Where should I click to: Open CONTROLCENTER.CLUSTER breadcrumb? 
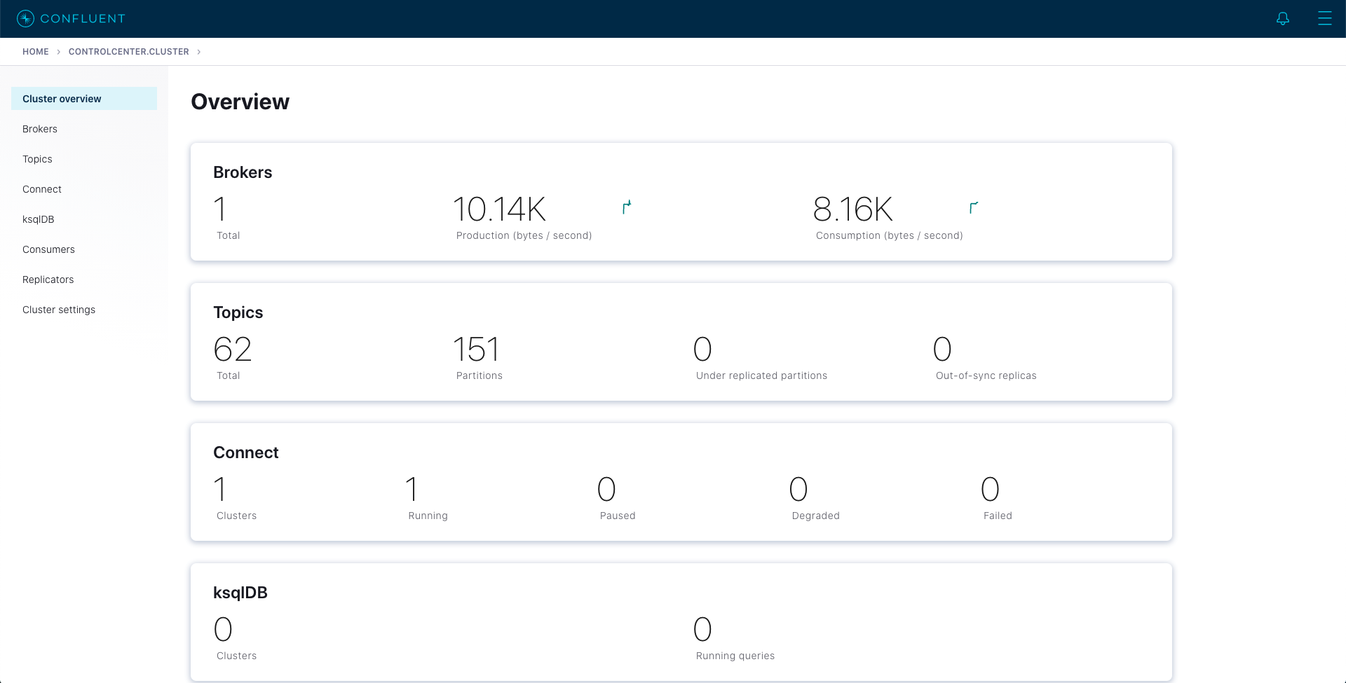(129, 52)
